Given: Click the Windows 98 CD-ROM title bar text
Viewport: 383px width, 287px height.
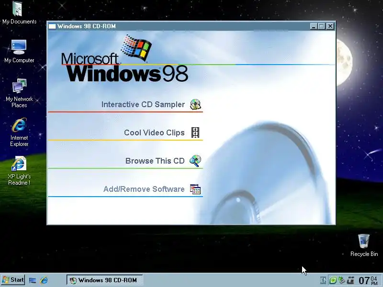Looking at the screenshot, I should click(87, 26).
